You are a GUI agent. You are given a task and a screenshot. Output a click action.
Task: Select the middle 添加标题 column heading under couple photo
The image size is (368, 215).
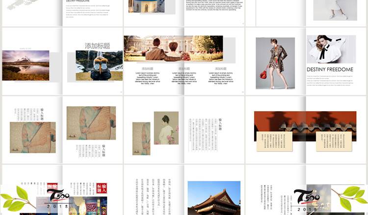(x=184, y=69)
